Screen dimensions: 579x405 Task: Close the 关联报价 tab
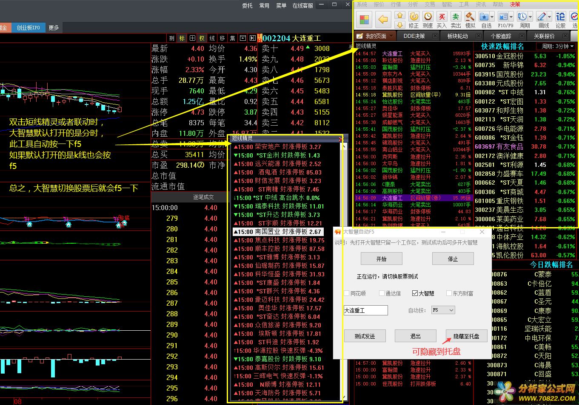(565, 36)
